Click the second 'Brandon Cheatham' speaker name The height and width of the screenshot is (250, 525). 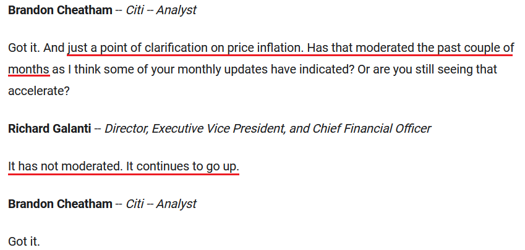click(x=60, y=204)
